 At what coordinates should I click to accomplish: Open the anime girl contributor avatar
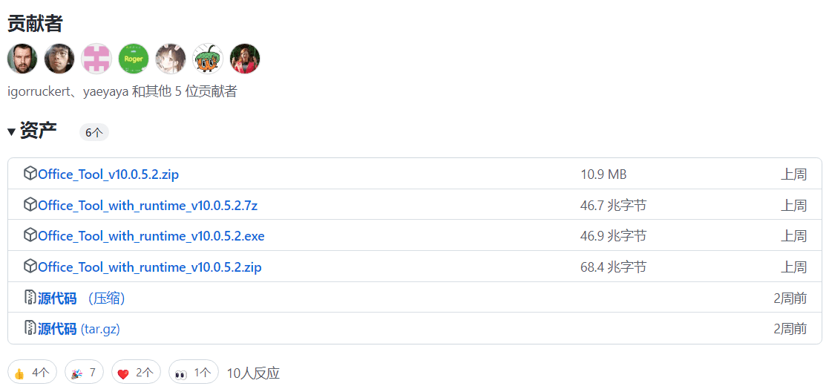171,59
